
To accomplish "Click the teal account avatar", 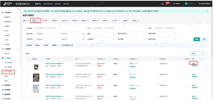I will click(186, 4).
